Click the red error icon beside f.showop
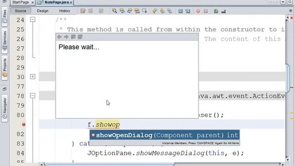Image resolution: width=295 pixels, height=166 pixels. [x=24, y=125]
